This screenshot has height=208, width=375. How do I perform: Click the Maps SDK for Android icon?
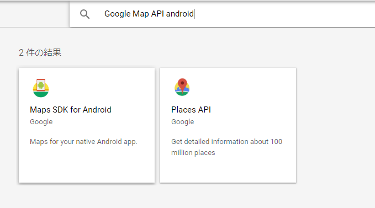[x=41, y=88]
